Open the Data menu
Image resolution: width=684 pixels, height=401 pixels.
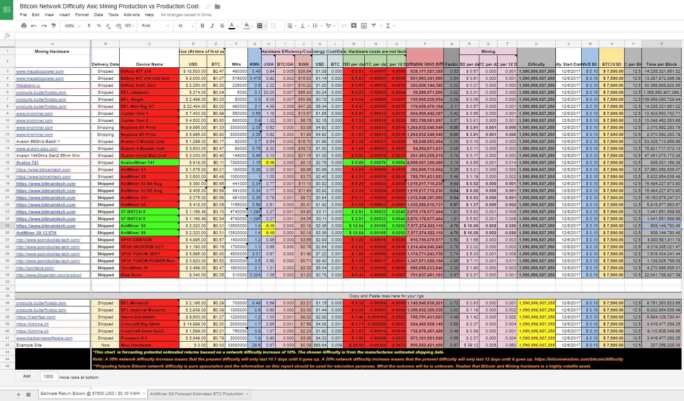98,14
